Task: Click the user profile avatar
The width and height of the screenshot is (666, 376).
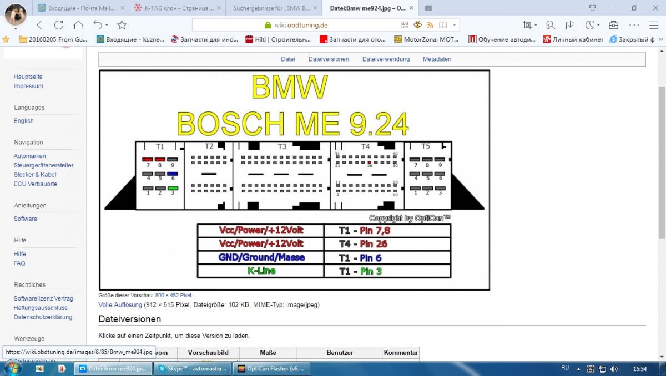Action: pyautogui.click(x=14, y=14)
